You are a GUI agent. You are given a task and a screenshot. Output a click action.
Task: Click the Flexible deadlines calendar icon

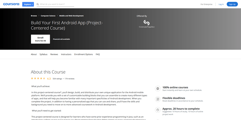tap(158, 99)
